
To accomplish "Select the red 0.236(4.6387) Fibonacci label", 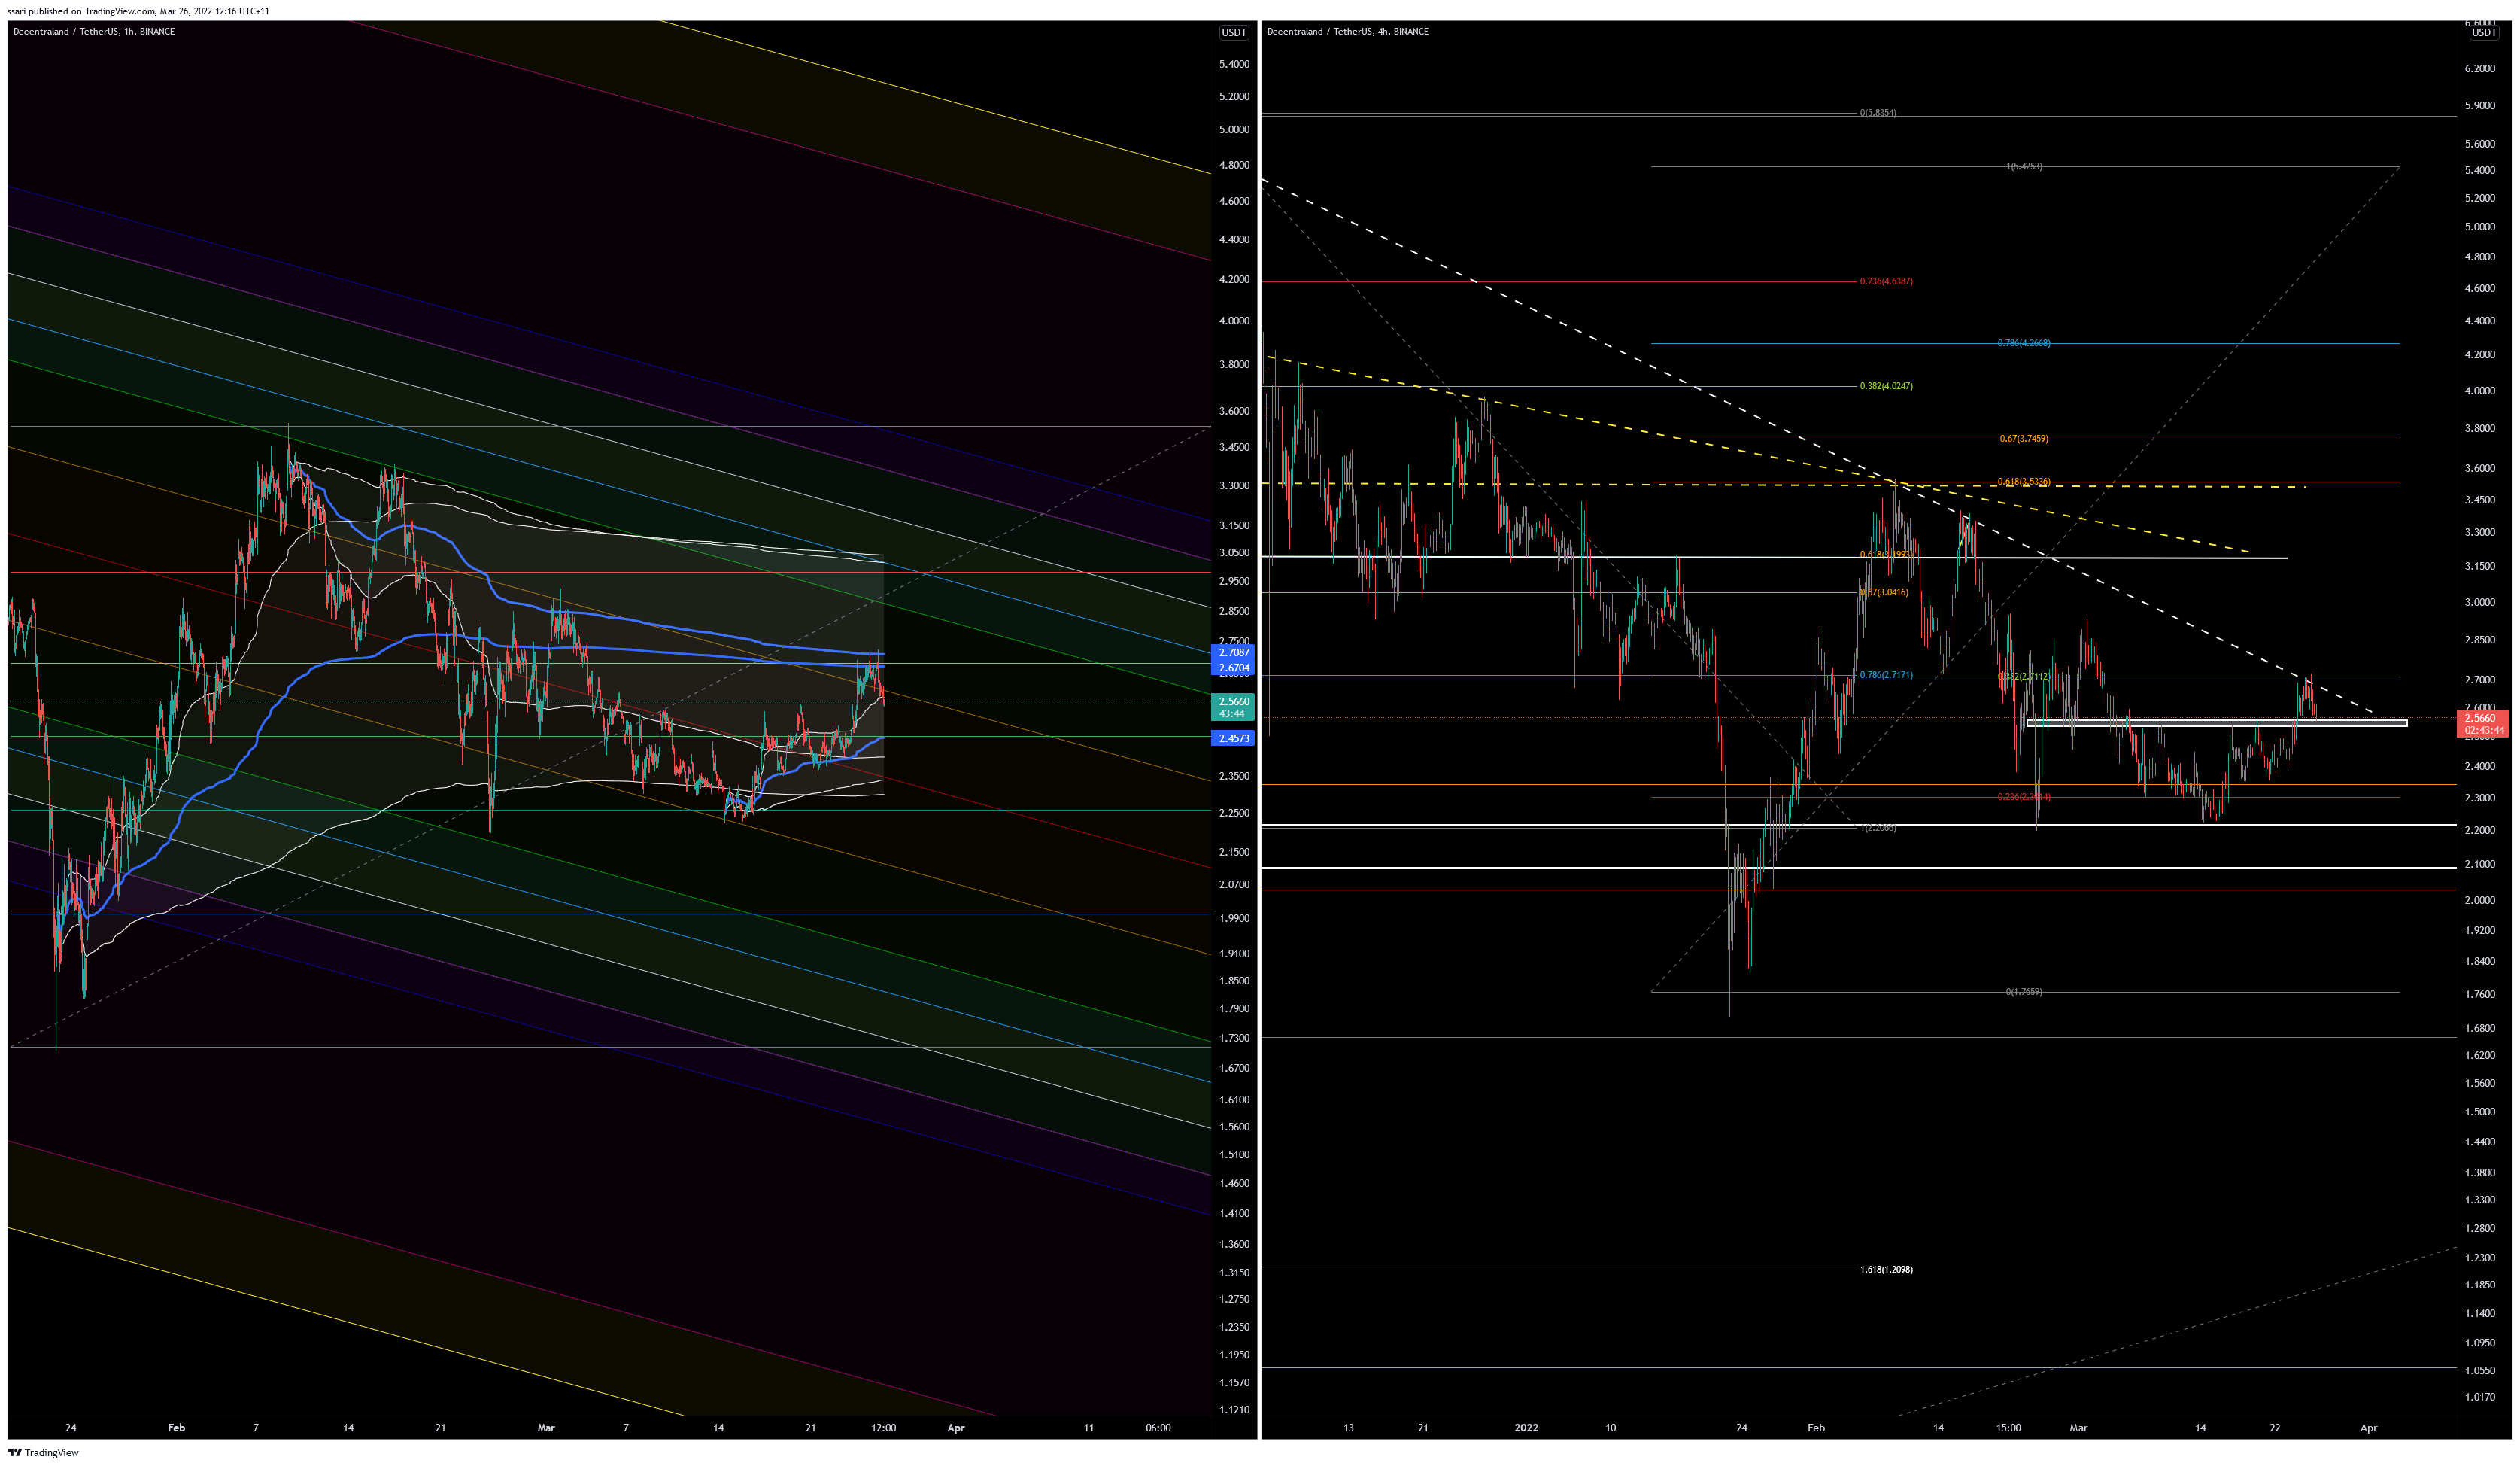I will [1886, 281].
